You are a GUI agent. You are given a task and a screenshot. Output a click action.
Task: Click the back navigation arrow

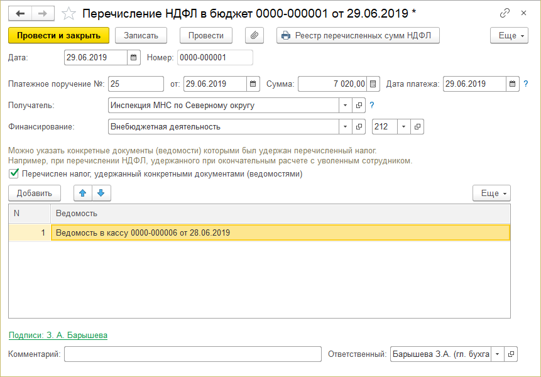tap(20, 13)
